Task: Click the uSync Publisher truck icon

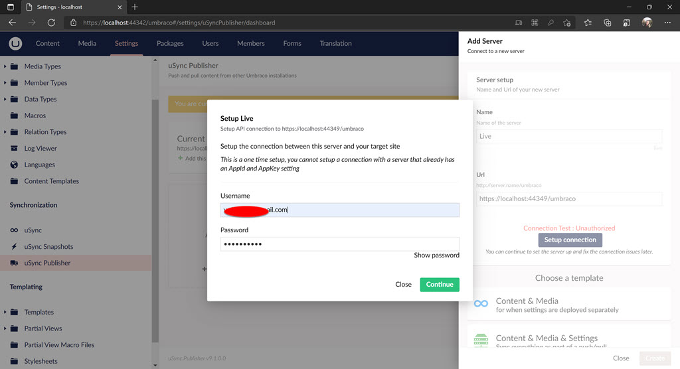Action: pyautogui.click(x=15, y=263)
